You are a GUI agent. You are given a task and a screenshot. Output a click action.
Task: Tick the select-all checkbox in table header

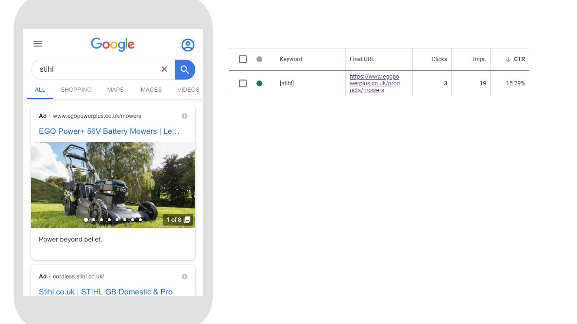[x=243, y=59]
